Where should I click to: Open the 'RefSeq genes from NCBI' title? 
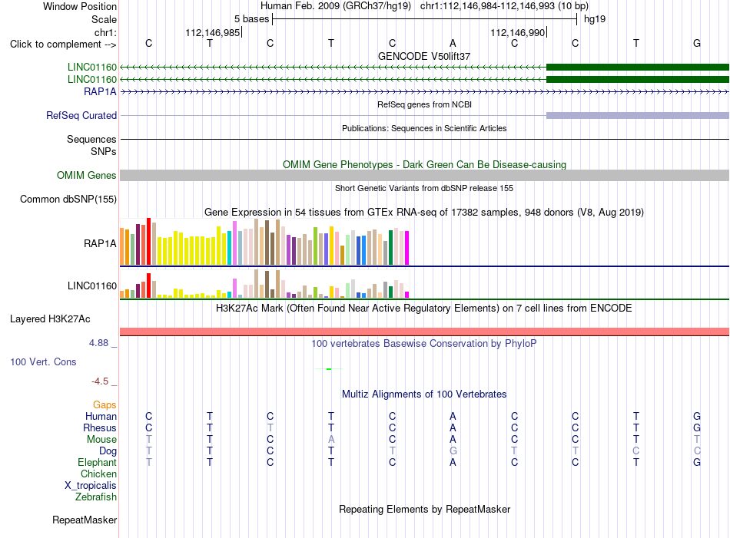pyautogui.click(x=424, y=104)
